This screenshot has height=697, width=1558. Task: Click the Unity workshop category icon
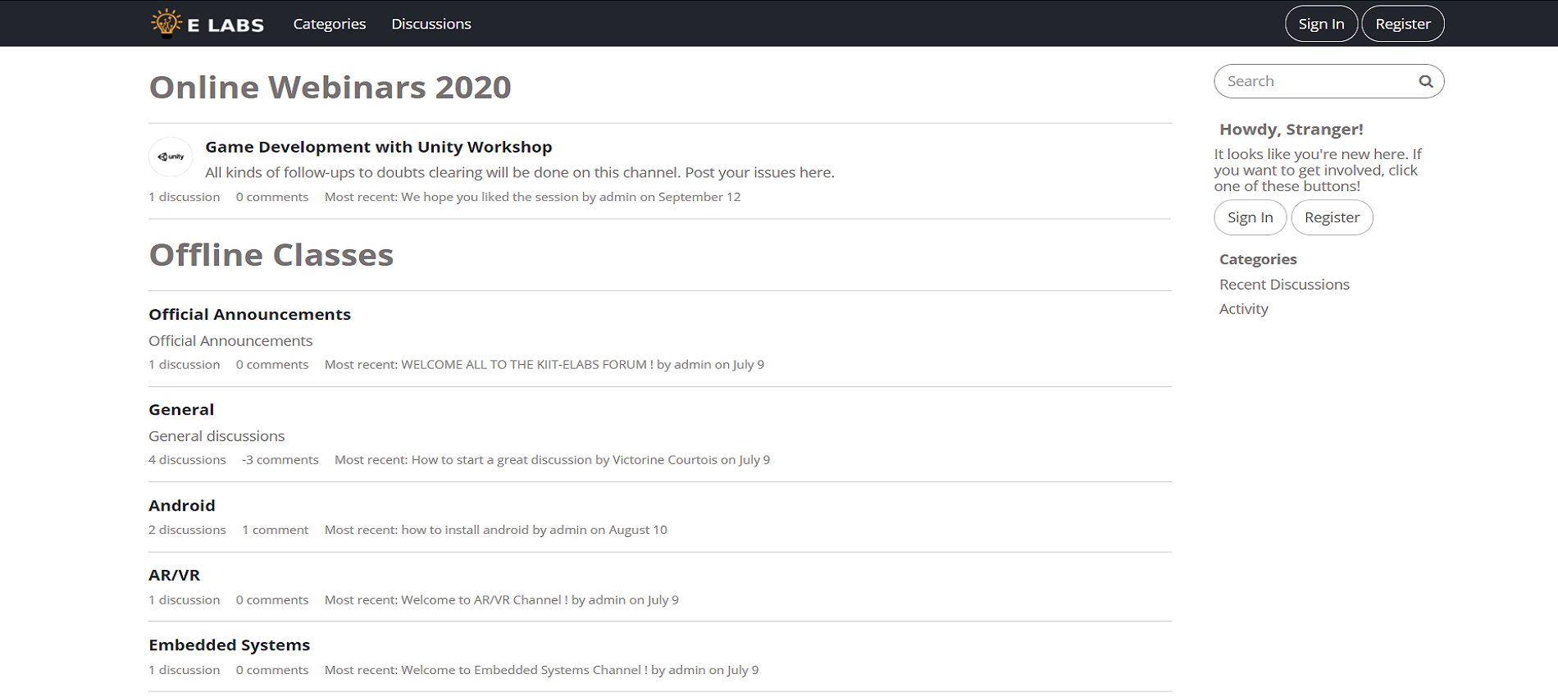tap(171, 157)
